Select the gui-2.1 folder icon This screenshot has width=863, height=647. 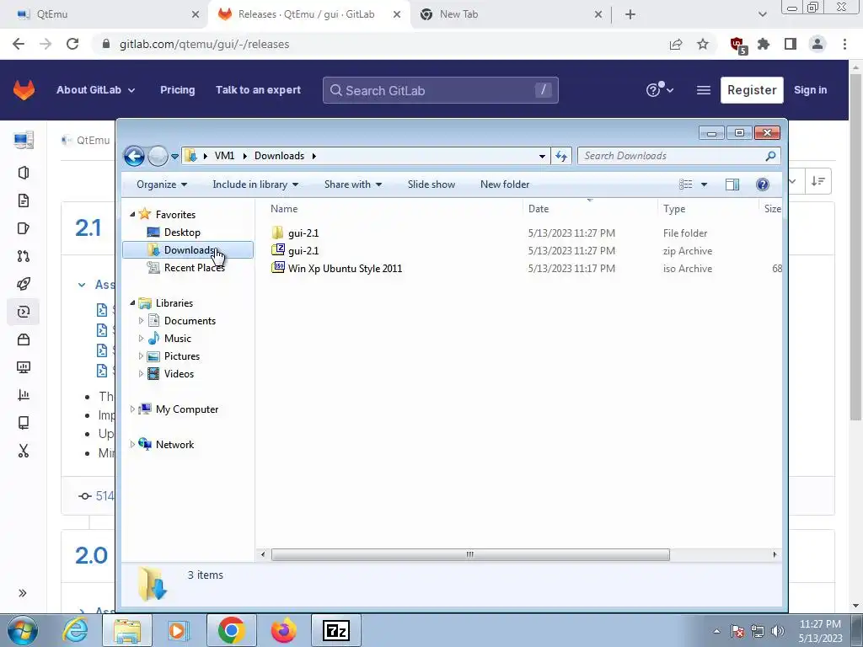coord(278,233)
